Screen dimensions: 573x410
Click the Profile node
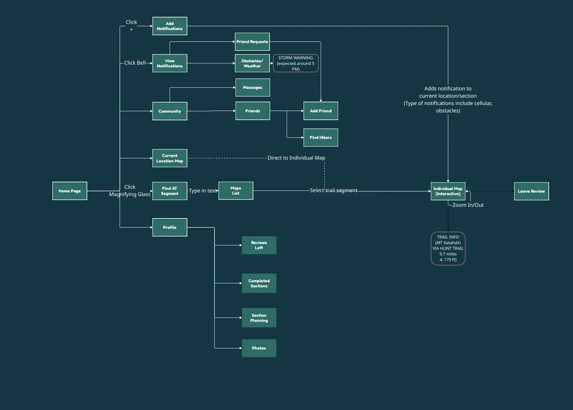[x=170, y=227]
